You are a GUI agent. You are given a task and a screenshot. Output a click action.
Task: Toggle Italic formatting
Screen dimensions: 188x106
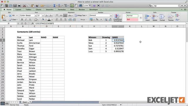coord(26,19)
